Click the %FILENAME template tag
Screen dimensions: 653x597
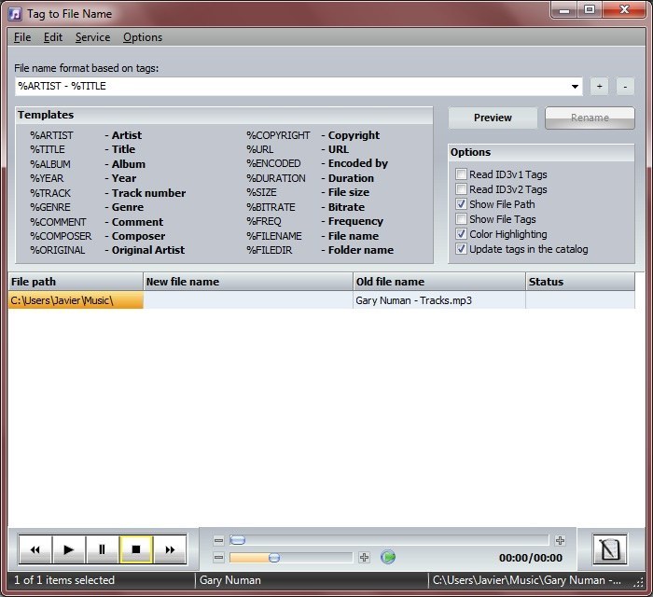(274, 237)
